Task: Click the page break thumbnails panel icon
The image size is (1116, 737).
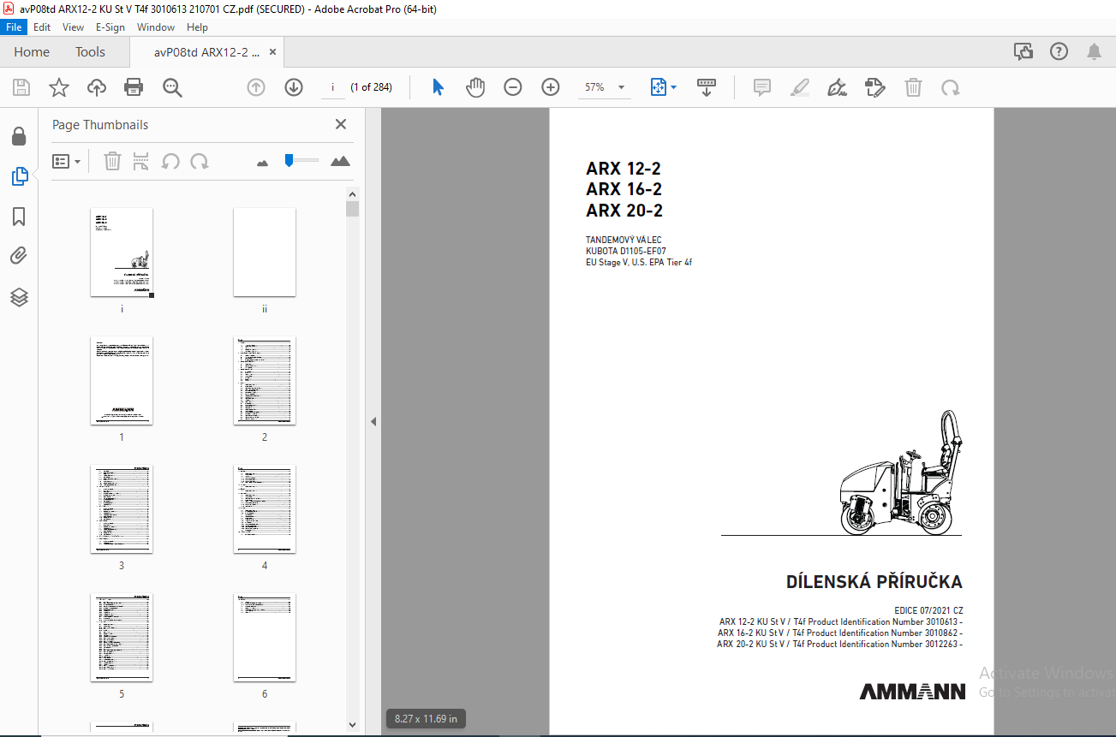Action: [x=141, y=161]
